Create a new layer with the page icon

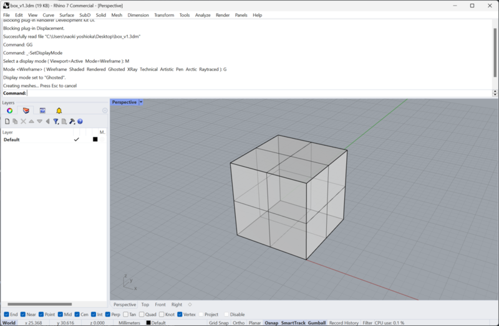tap(7, 121)
